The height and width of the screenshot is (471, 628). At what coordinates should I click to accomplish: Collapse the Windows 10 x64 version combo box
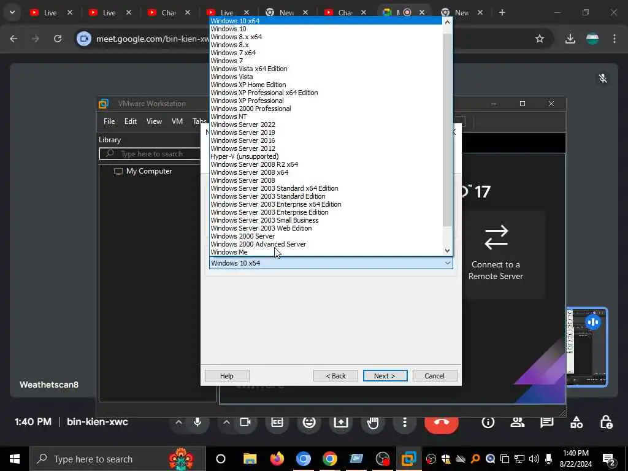(331, 263)
